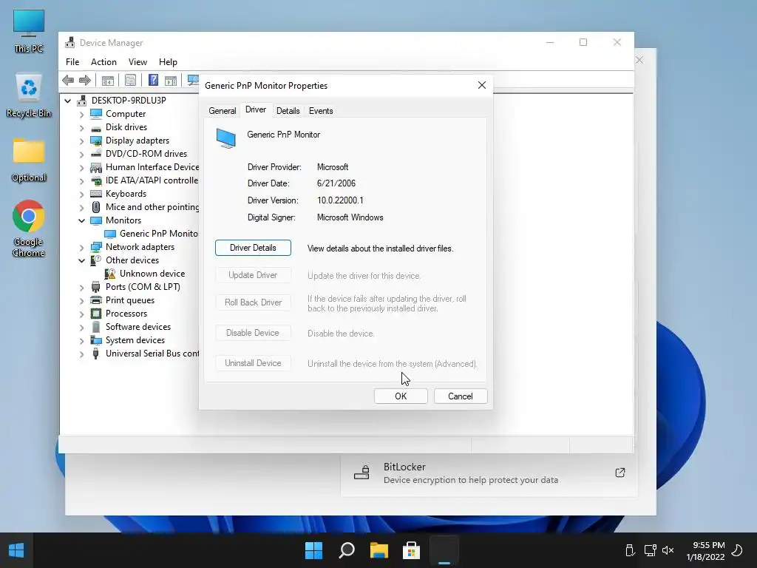Click the BitLocker entry in Settings window

click(489, 473)
